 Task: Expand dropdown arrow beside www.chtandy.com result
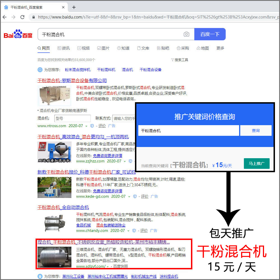128,231
